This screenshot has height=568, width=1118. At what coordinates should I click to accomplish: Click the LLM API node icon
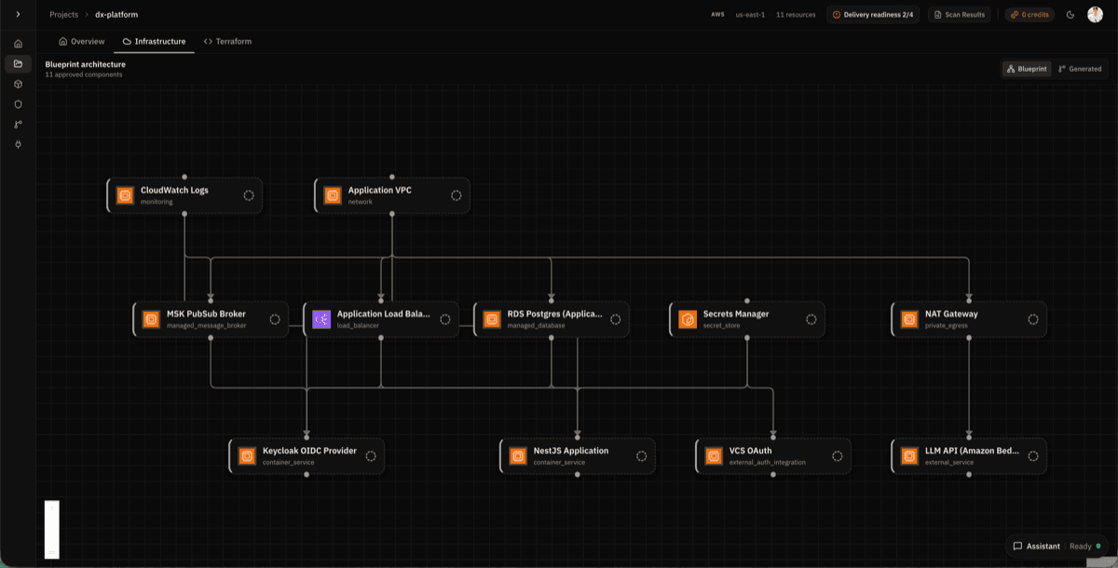tap(909, 456)
